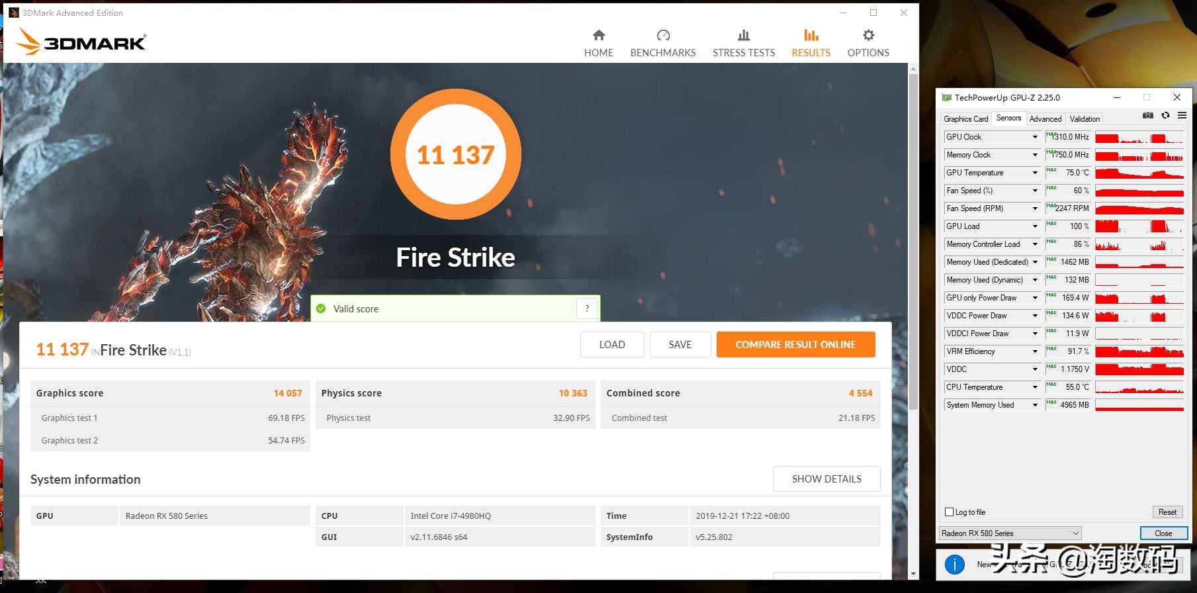Click the GPU-Z title bar app icon
This screenshot has height=593, width=1197.
coord(946,97)
